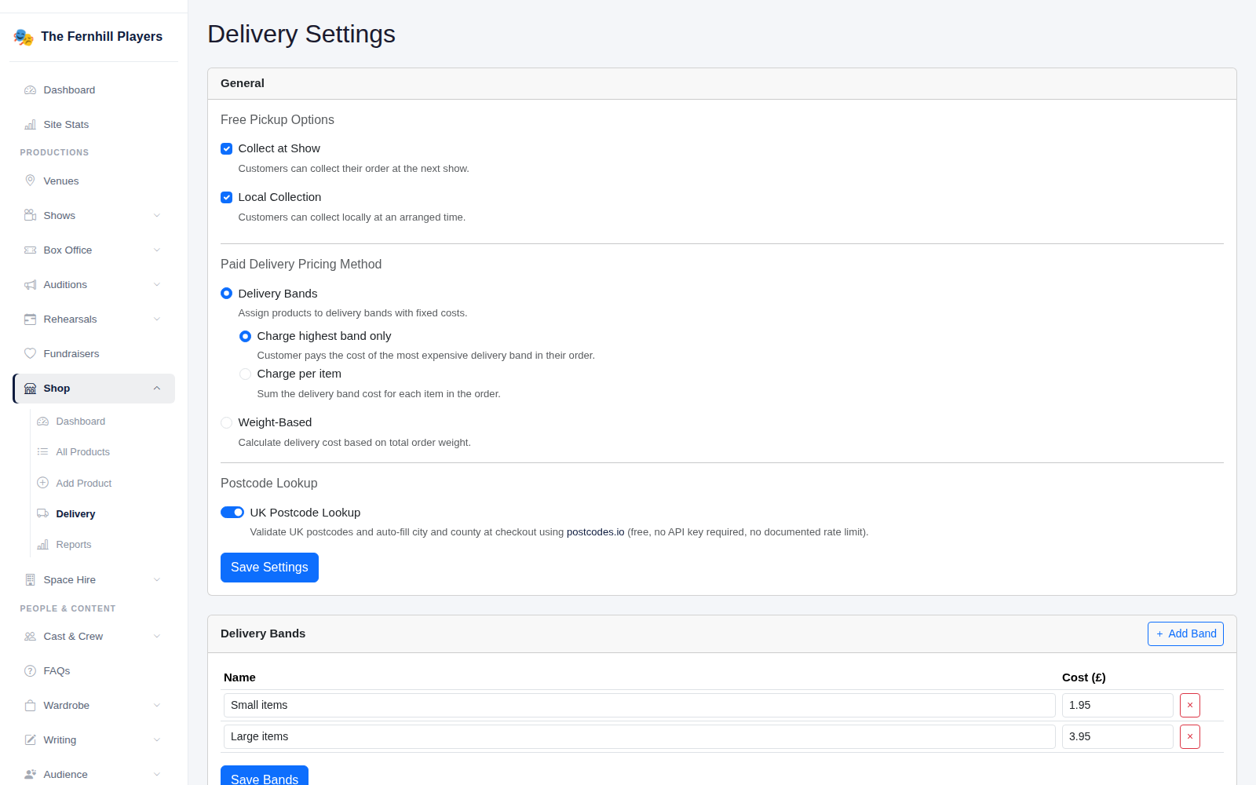Open the Audience menu item

93,775
